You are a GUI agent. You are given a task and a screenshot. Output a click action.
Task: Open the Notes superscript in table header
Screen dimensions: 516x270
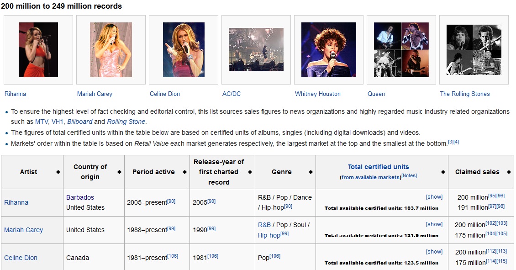[409, 176]
